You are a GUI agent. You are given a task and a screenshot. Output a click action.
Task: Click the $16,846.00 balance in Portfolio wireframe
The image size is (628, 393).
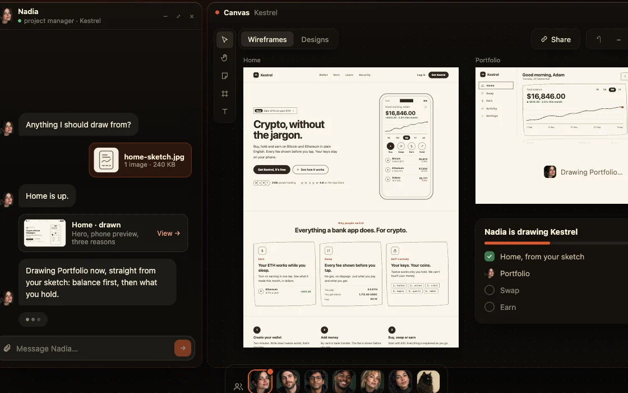coord(546,96)
